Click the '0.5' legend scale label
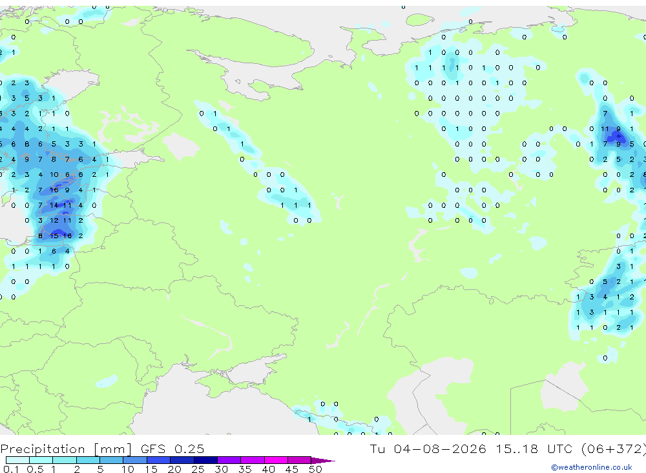 tap(35, 469)
